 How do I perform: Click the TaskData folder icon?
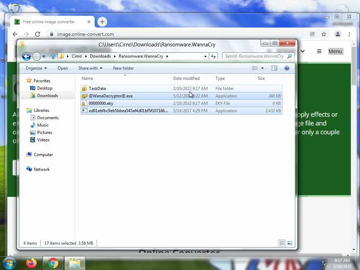tap(84, 88)
